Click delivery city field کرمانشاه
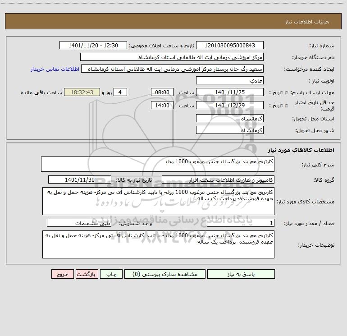The image size is (347, 336). pyautogui.click(x=230, y=130)
